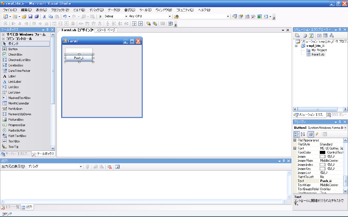The width and height of the screenshot is (348, 217).
Task: Toggle auto-hide pin on Toolbox panel
Action: tap(48, 29)
